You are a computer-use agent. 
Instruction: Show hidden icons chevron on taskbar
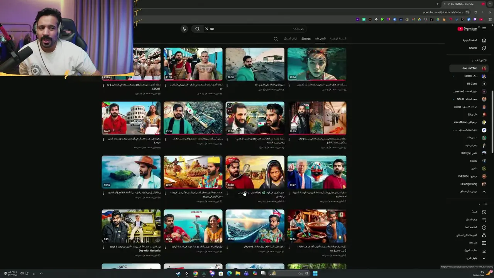pos(41,273)
